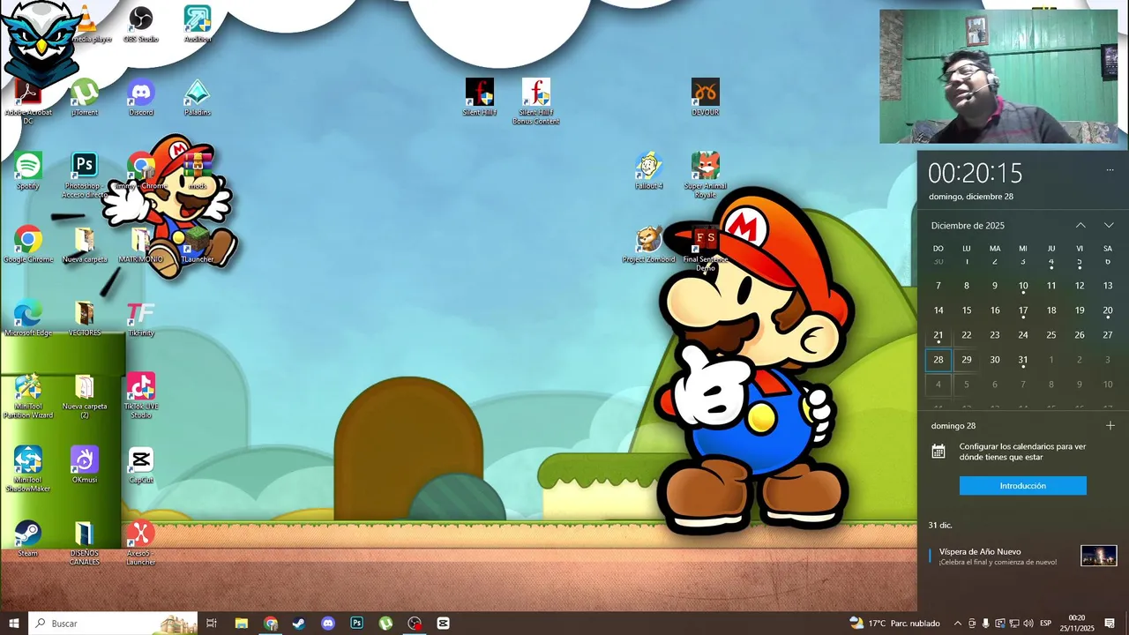Switch to Discord on the taskbar
Screen dimensions: 1129x635
pos(328,624)
